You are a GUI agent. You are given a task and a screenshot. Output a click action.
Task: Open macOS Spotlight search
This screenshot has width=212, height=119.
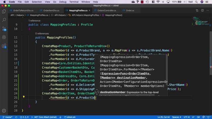pos(196,2)
